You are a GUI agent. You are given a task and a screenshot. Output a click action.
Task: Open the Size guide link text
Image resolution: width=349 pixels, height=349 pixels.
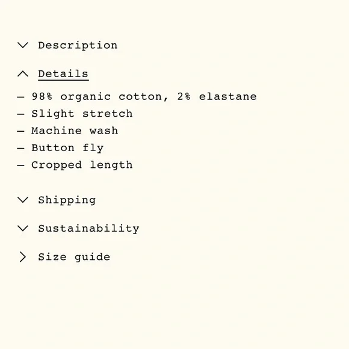pyautogui.click(x=74, y=258)
